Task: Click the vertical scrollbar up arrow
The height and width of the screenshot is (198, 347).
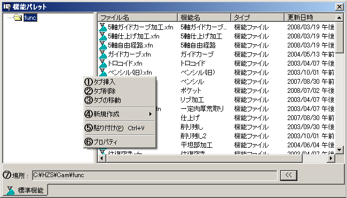Action: (x=339, y=18)
